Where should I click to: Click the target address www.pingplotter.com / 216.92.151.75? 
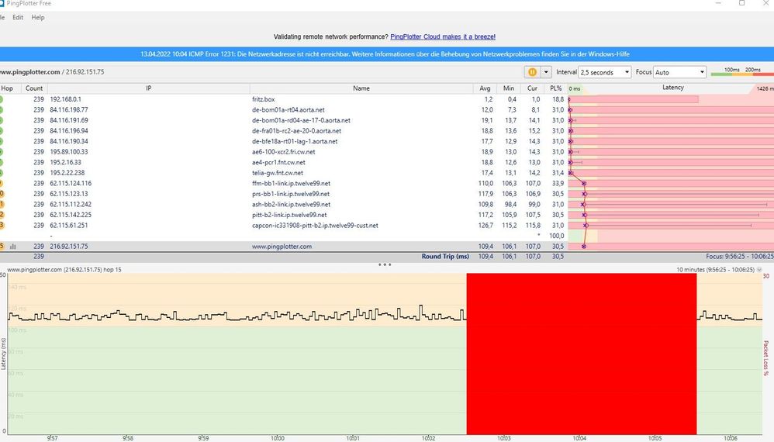click(52, 72)
